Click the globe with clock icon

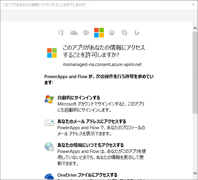pyautogui.click(x=49, y=147)
